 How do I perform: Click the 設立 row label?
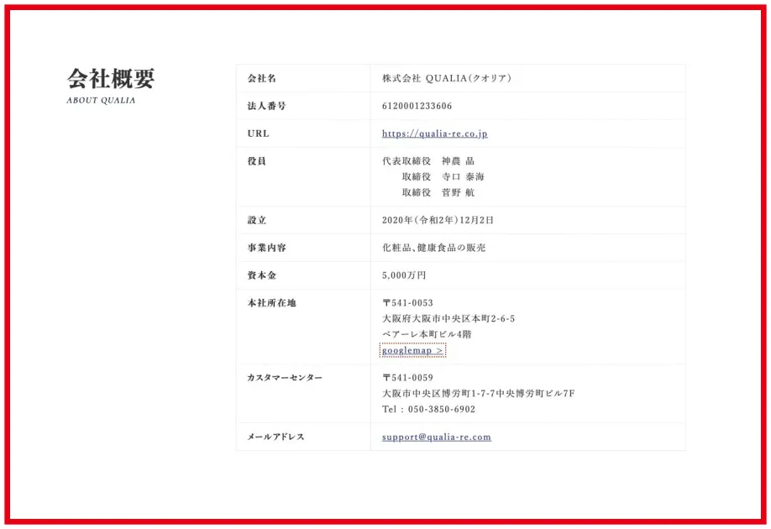257,220
